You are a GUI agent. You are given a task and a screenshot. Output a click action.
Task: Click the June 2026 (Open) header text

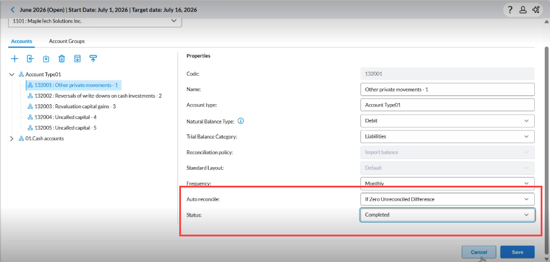coord(42,10)
